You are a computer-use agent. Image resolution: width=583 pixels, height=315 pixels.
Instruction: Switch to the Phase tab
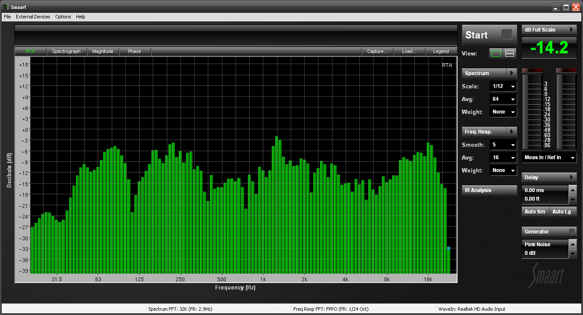point(134,51)
